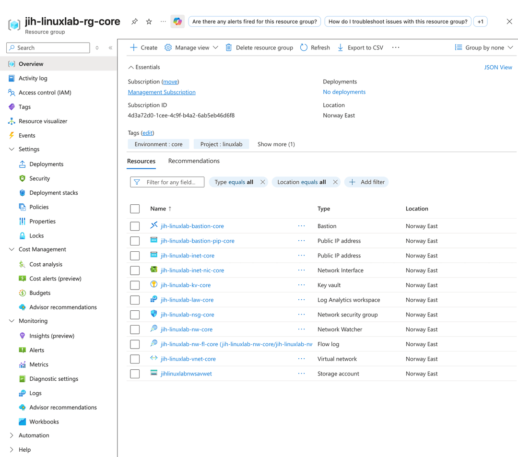Viewport: 518px width, 457px height.
Task: Remove the Type equals all filter
Action: click(x=262, y=182)
